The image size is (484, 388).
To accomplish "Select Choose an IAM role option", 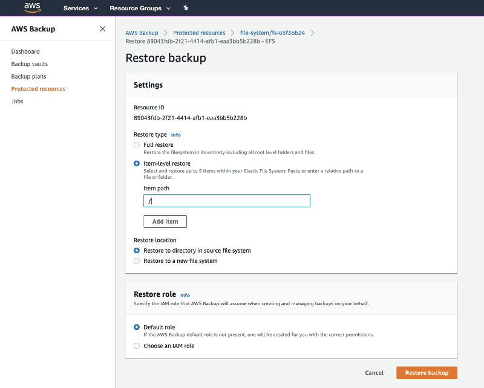I will point(137,346).
